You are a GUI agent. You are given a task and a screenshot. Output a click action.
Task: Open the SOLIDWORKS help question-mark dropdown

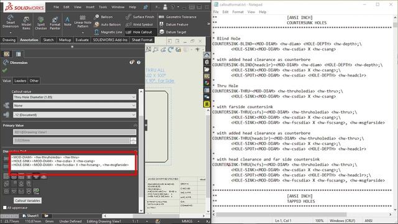174,7
